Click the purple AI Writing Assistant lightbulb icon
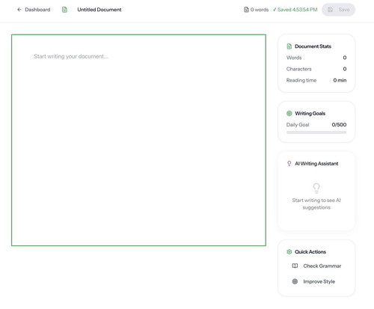 point(289,164)
